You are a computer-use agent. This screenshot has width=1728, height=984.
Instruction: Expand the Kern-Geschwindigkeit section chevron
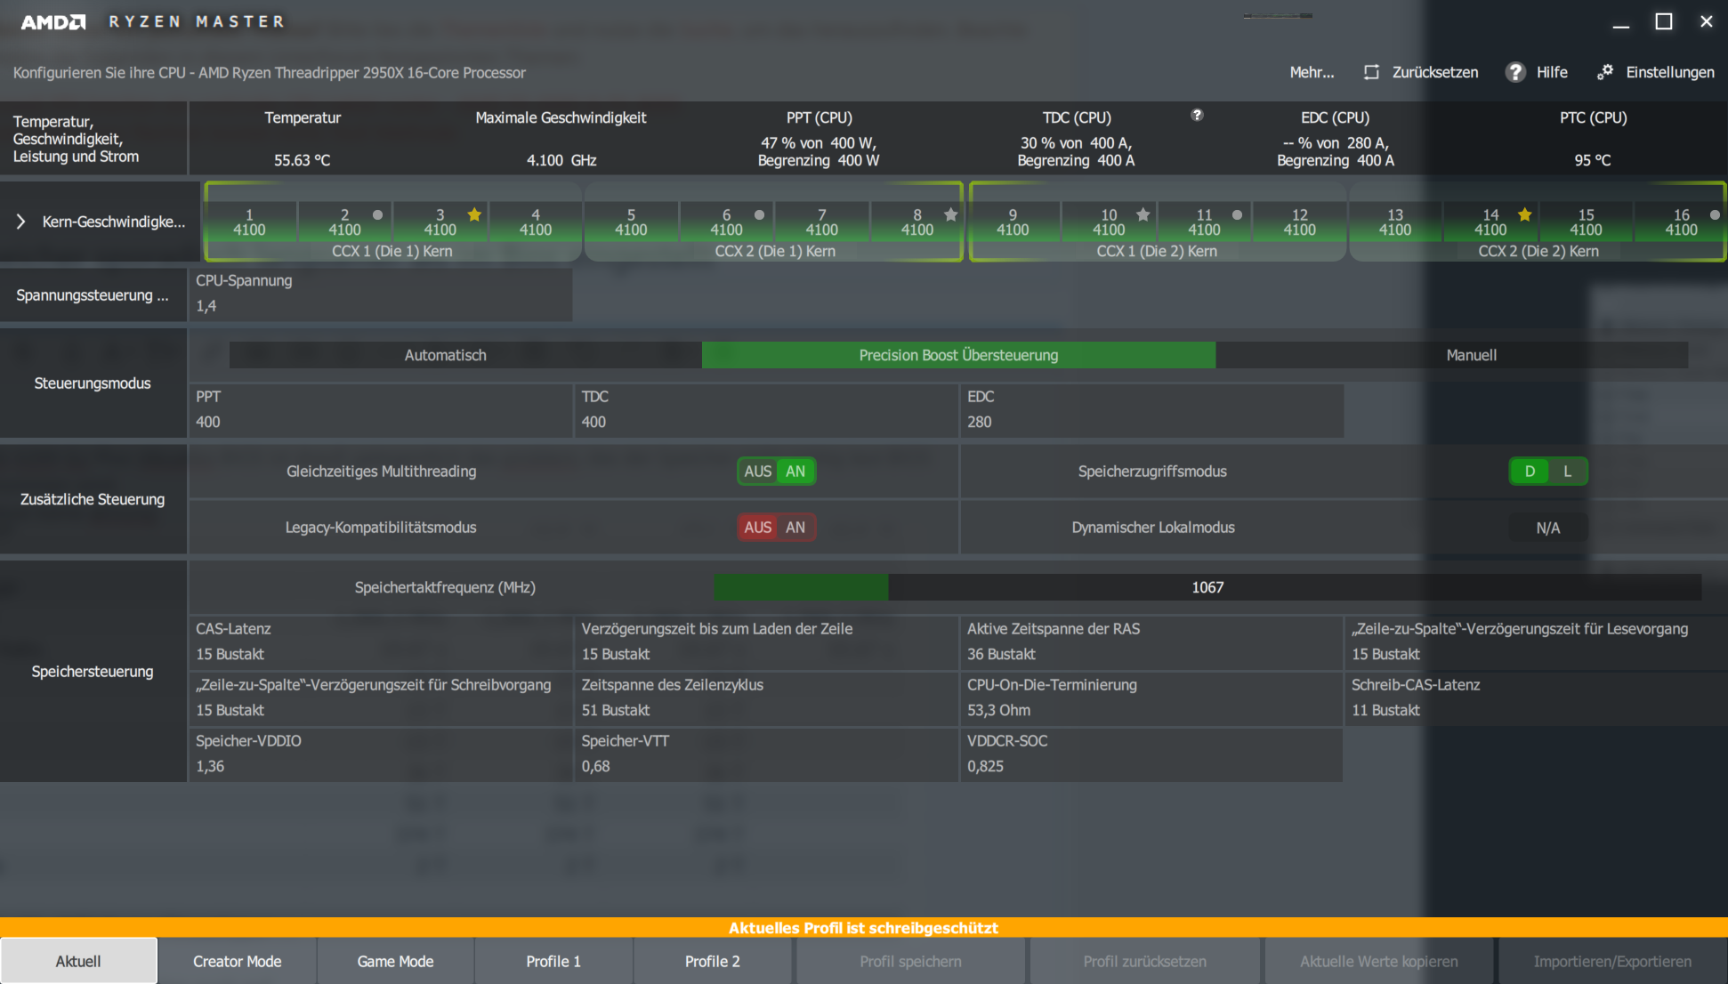(20, 222)
